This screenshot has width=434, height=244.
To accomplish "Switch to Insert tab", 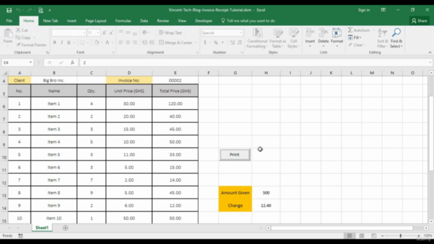I will [x=71, y=21].
